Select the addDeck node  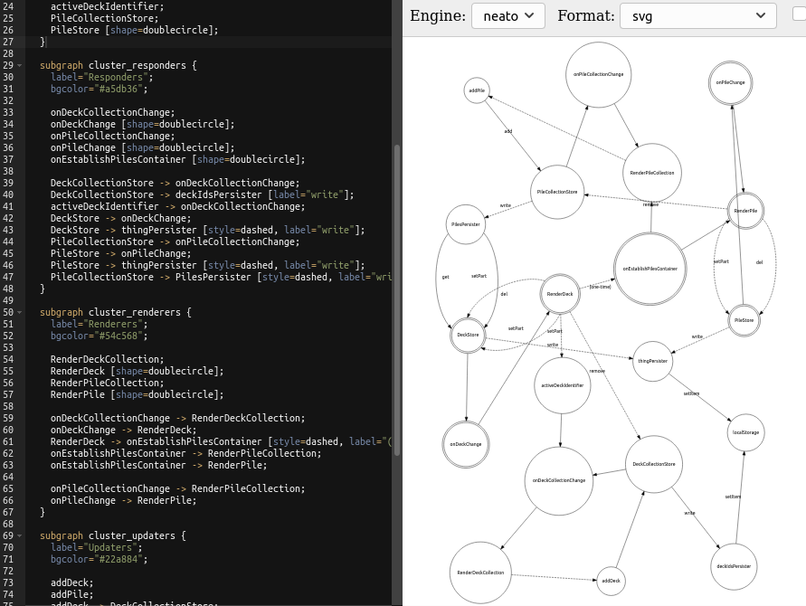click(x=611, y=581)
